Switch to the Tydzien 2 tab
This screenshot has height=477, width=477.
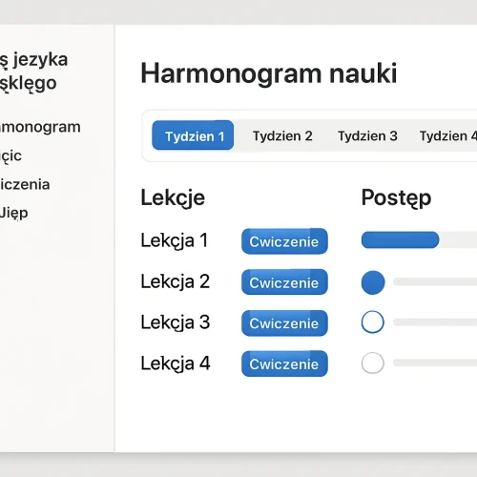pos(282,136)
